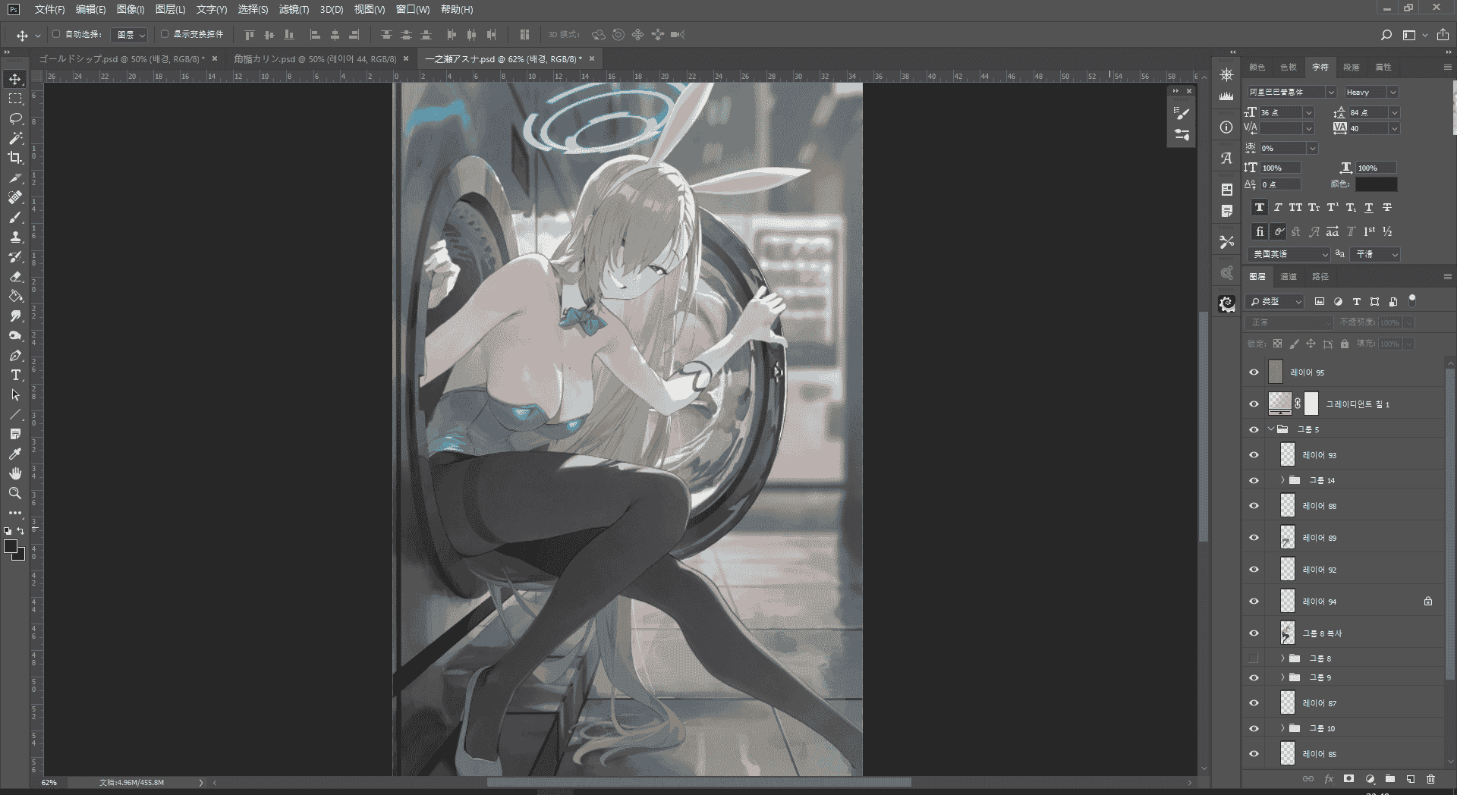The width and height of the screenshot is (1457, 795).
Task: Select the Eraser tool
Action: pyautogui.click(x=15, y=277)
